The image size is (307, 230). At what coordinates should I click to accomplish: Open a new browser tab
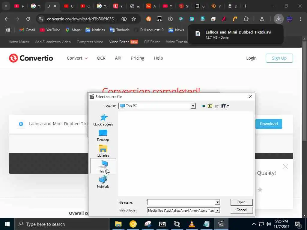(x=245, y=6)
